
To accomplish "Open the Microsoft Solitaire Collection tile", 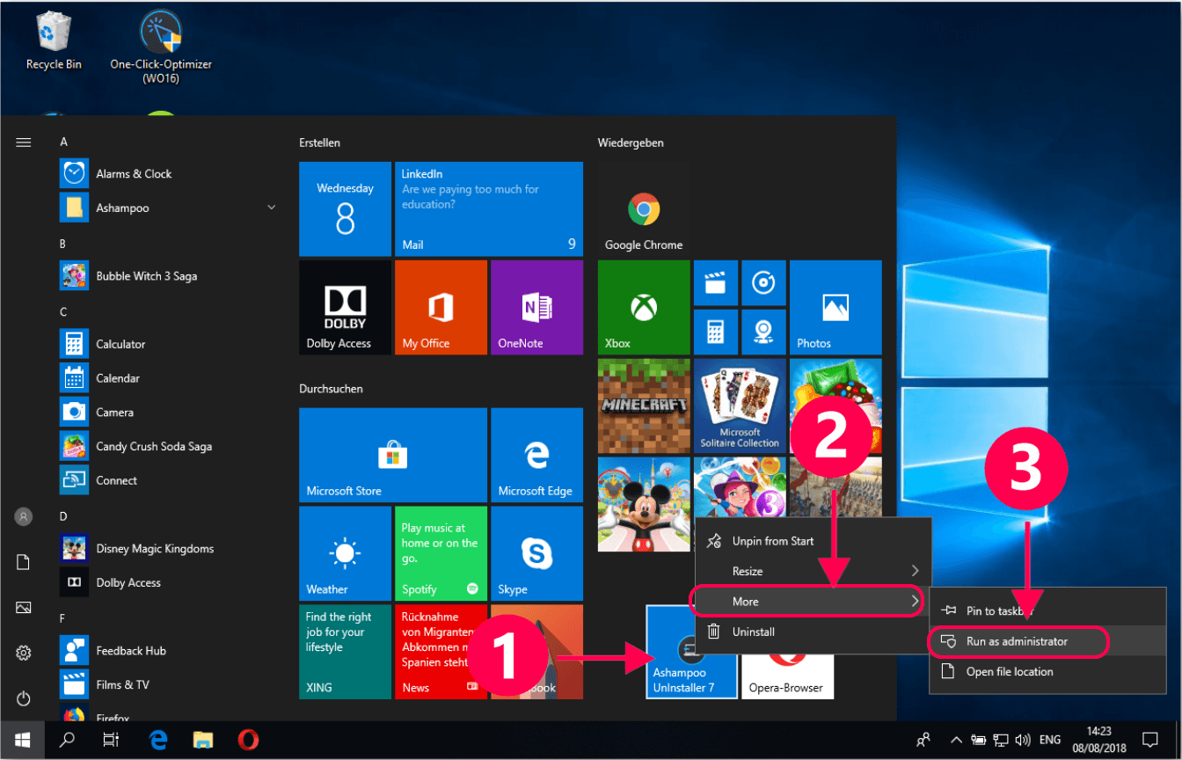I will [x=740, y=406].
